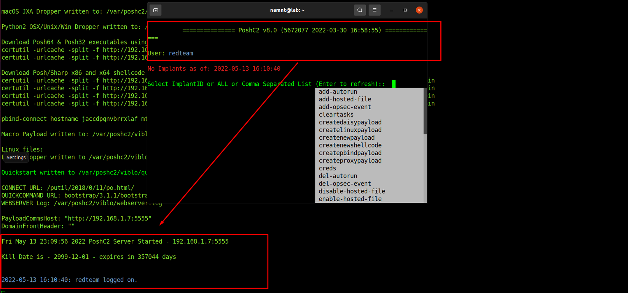
Task: Click the autocomplete list scrollbar
Action: pyautogui.click(x=425, y=111)
